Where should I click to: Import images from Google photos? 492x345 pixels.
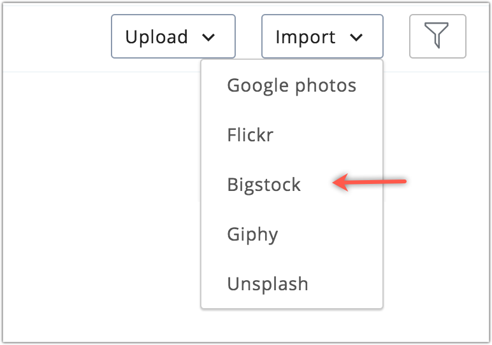point(291,85)
